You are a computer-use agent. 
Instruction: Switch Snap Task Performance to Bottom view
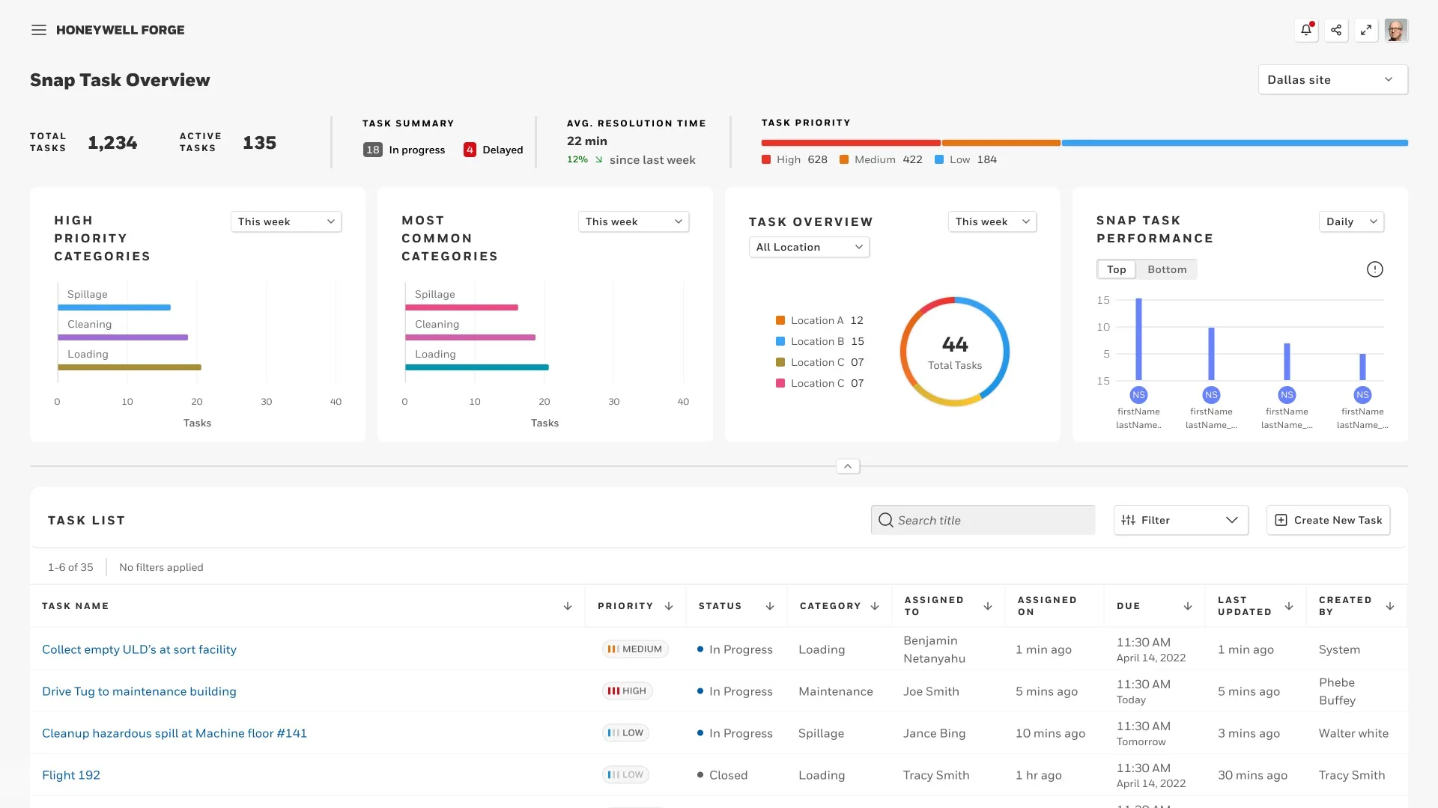coord(1166,269)
